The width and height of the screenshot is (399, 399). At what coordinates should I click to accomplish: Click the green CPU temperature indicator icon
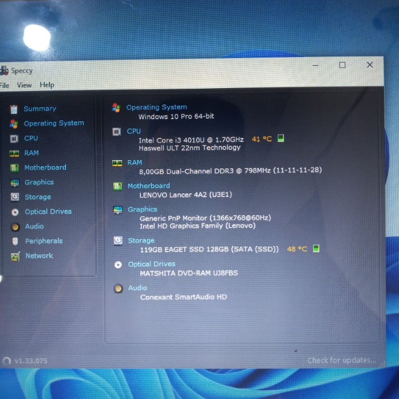[280, 139]
